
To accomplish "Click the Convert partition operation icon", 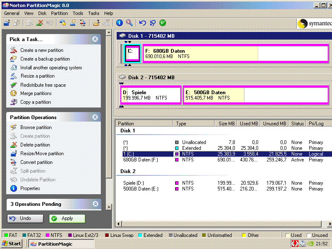I will [14, 162].
